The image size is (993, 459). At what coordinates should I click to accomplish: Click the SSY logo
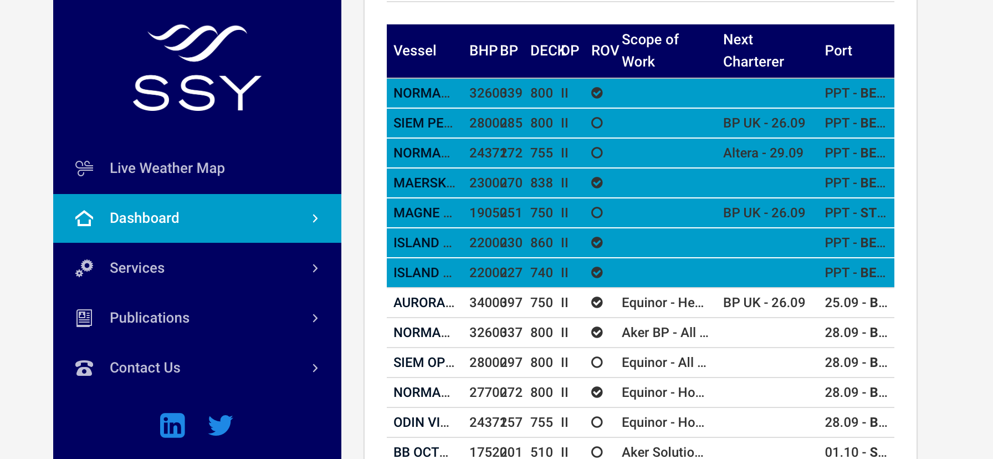197,68
